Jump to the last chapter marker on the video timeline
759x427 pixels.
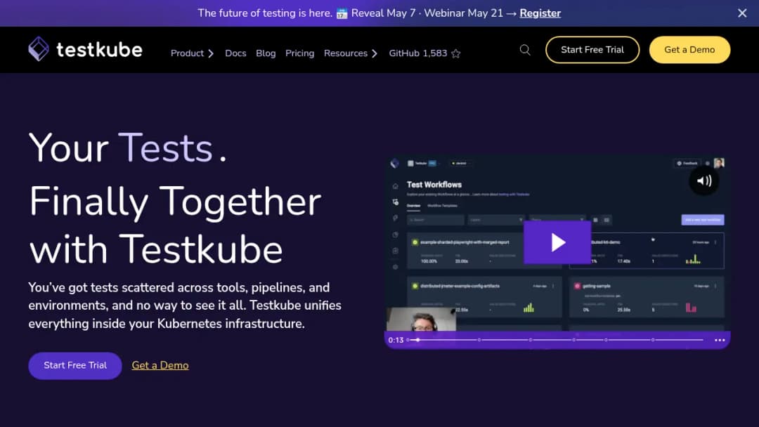click(652, 340)
